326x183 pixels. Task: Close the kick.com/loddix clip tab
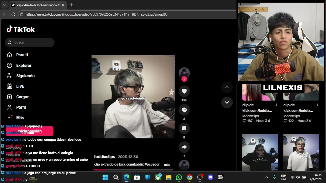[x=63, y=5]
